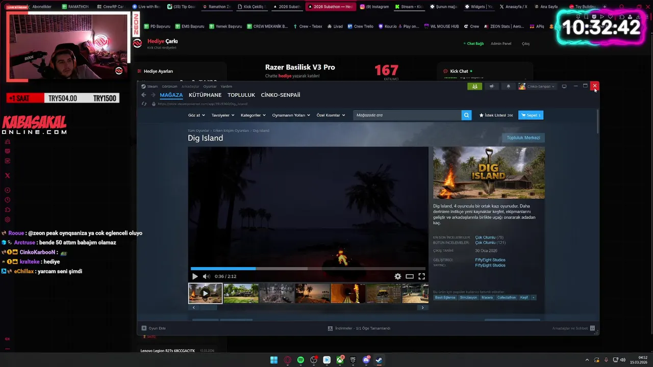This screenshot has width=653, height=367.
Task: Go back with Steam's back arrow
Action: point(144,95)
